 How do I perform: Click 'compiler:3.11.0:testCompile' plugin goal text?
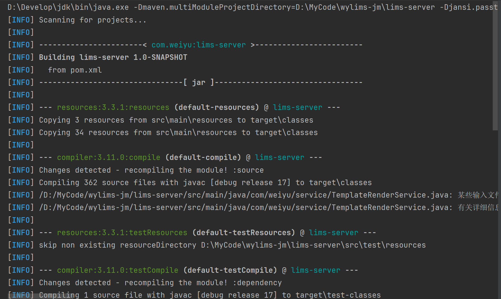click(x=118, y=270)
